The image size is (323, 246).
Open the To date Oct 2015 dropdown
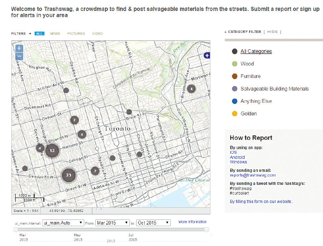153,223
